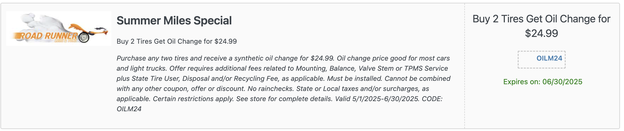This screenshot has height=131, width=624.
Task: Click the $24.99 price in right panel
Action: tap(541, 33)
